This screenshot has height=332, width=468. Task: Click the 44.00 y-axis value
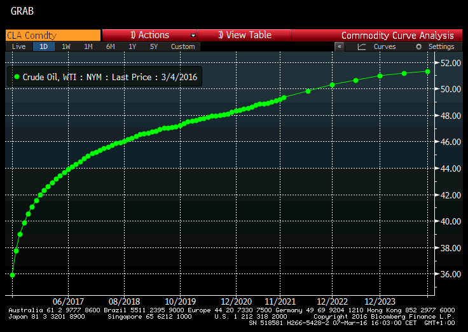[x=451, y=169]
